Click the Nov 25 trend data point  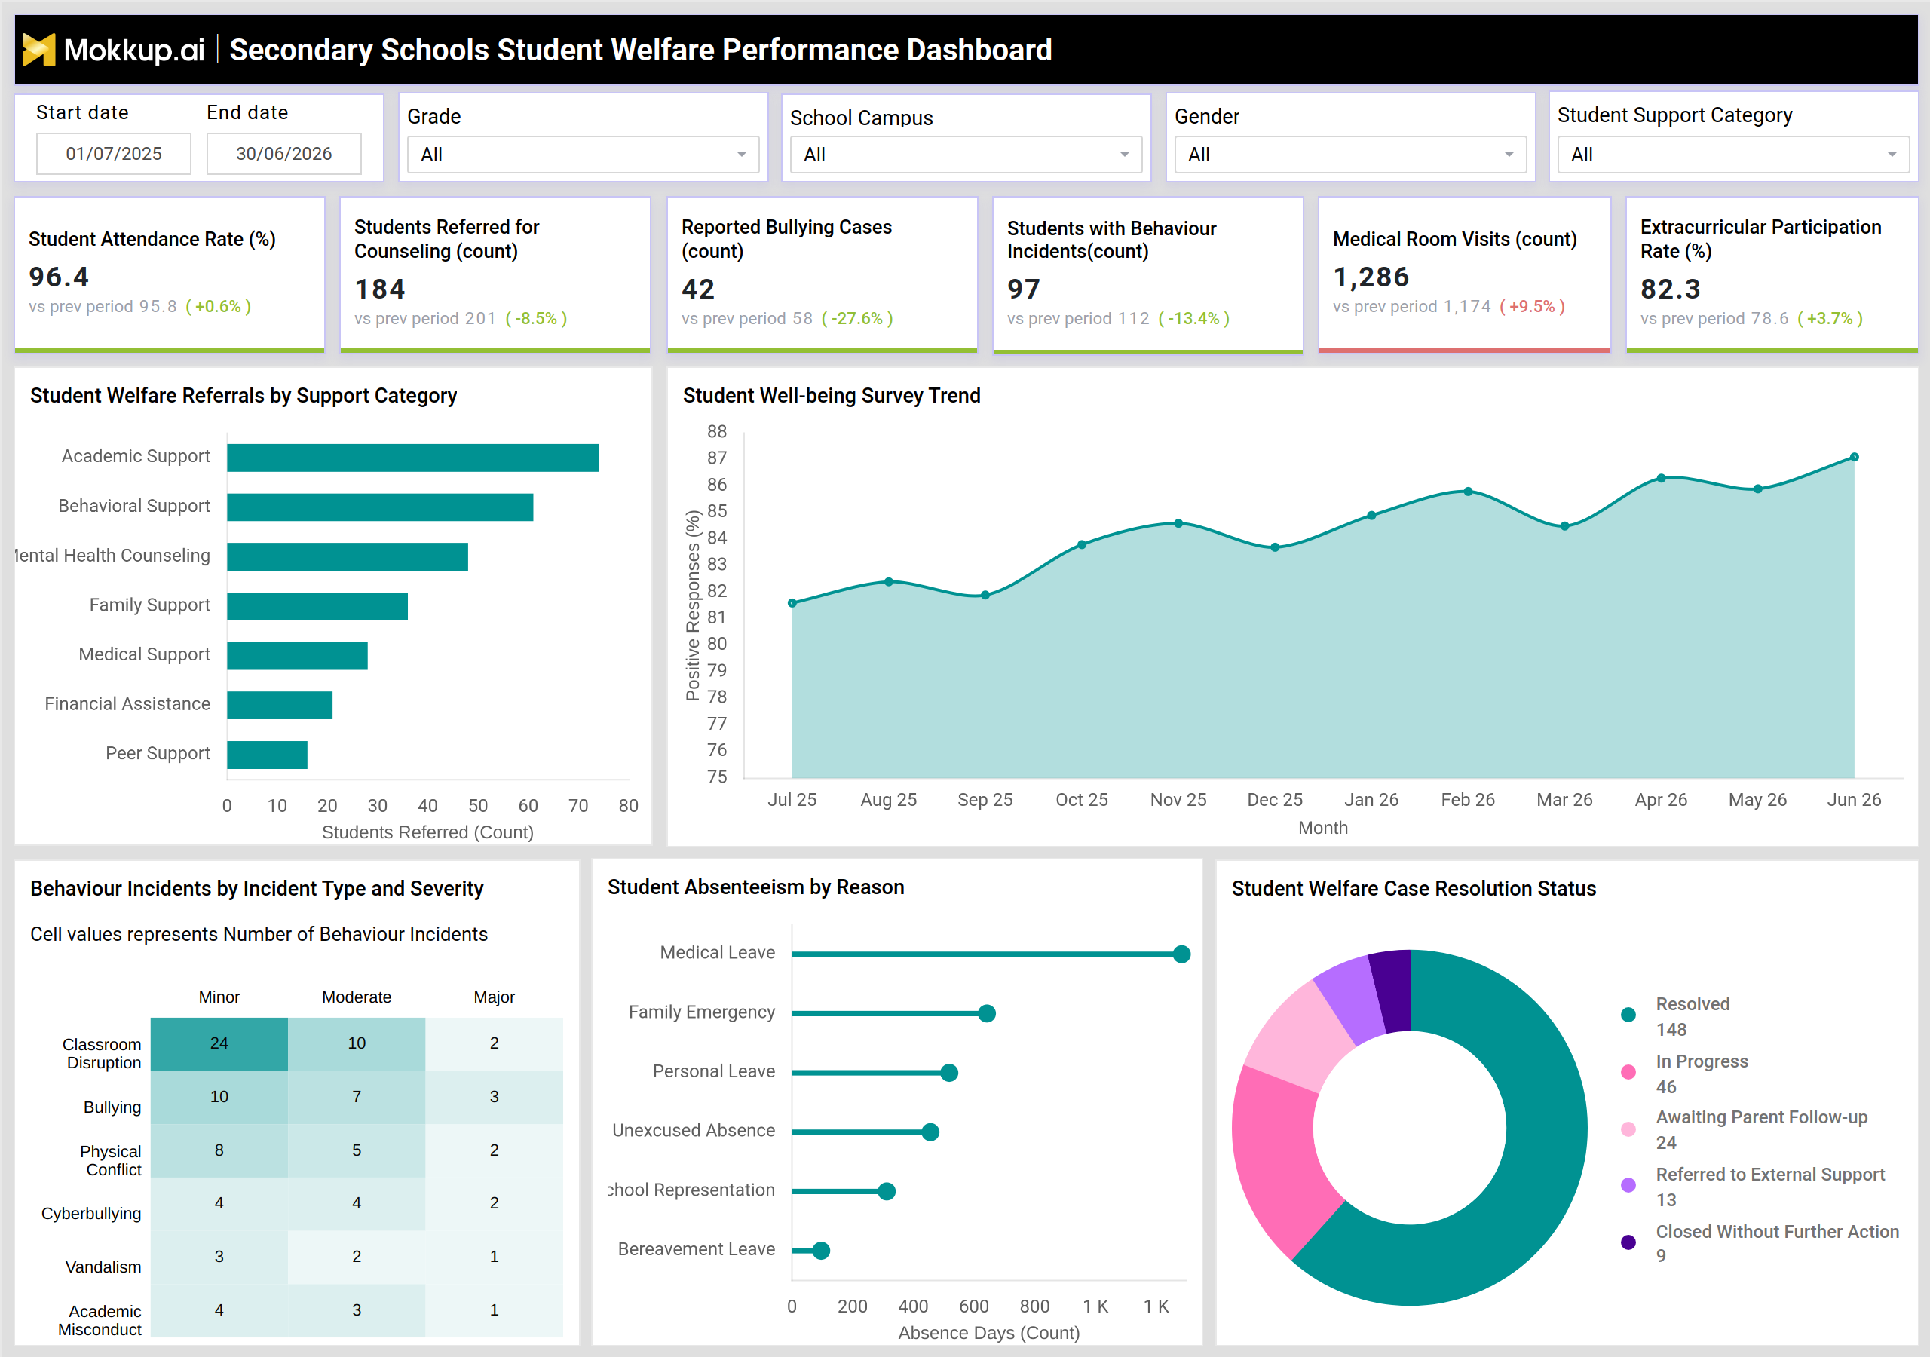1178,523
